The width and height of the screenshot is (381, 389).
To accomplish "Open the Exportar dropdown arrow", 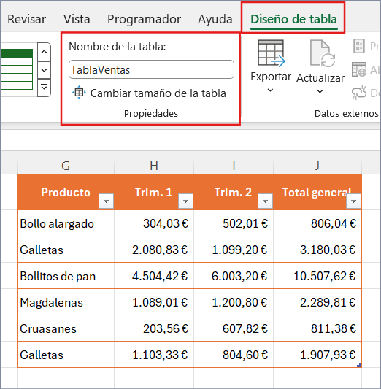I will (270, 90).
